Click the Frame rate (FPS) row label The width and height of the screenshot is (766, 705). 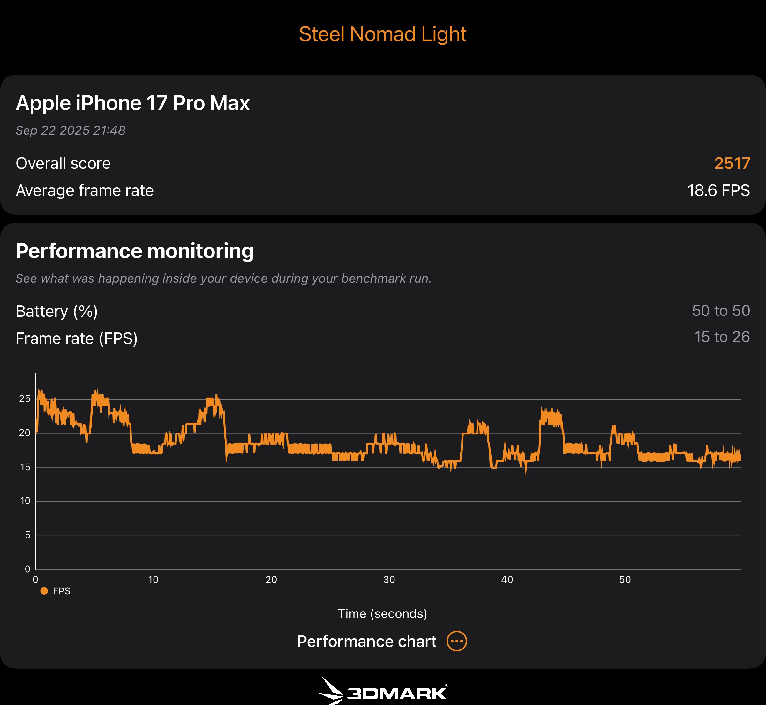pyautogui.click(x=77, y=338)
